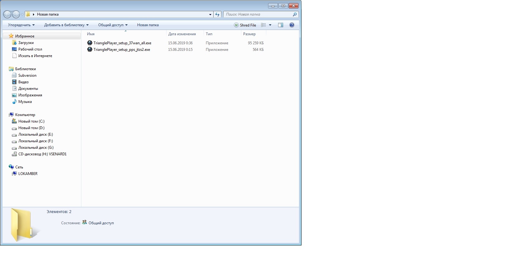Click the Shred File toolbar button
Screen dimensions: 526x257
pos(245,25)
